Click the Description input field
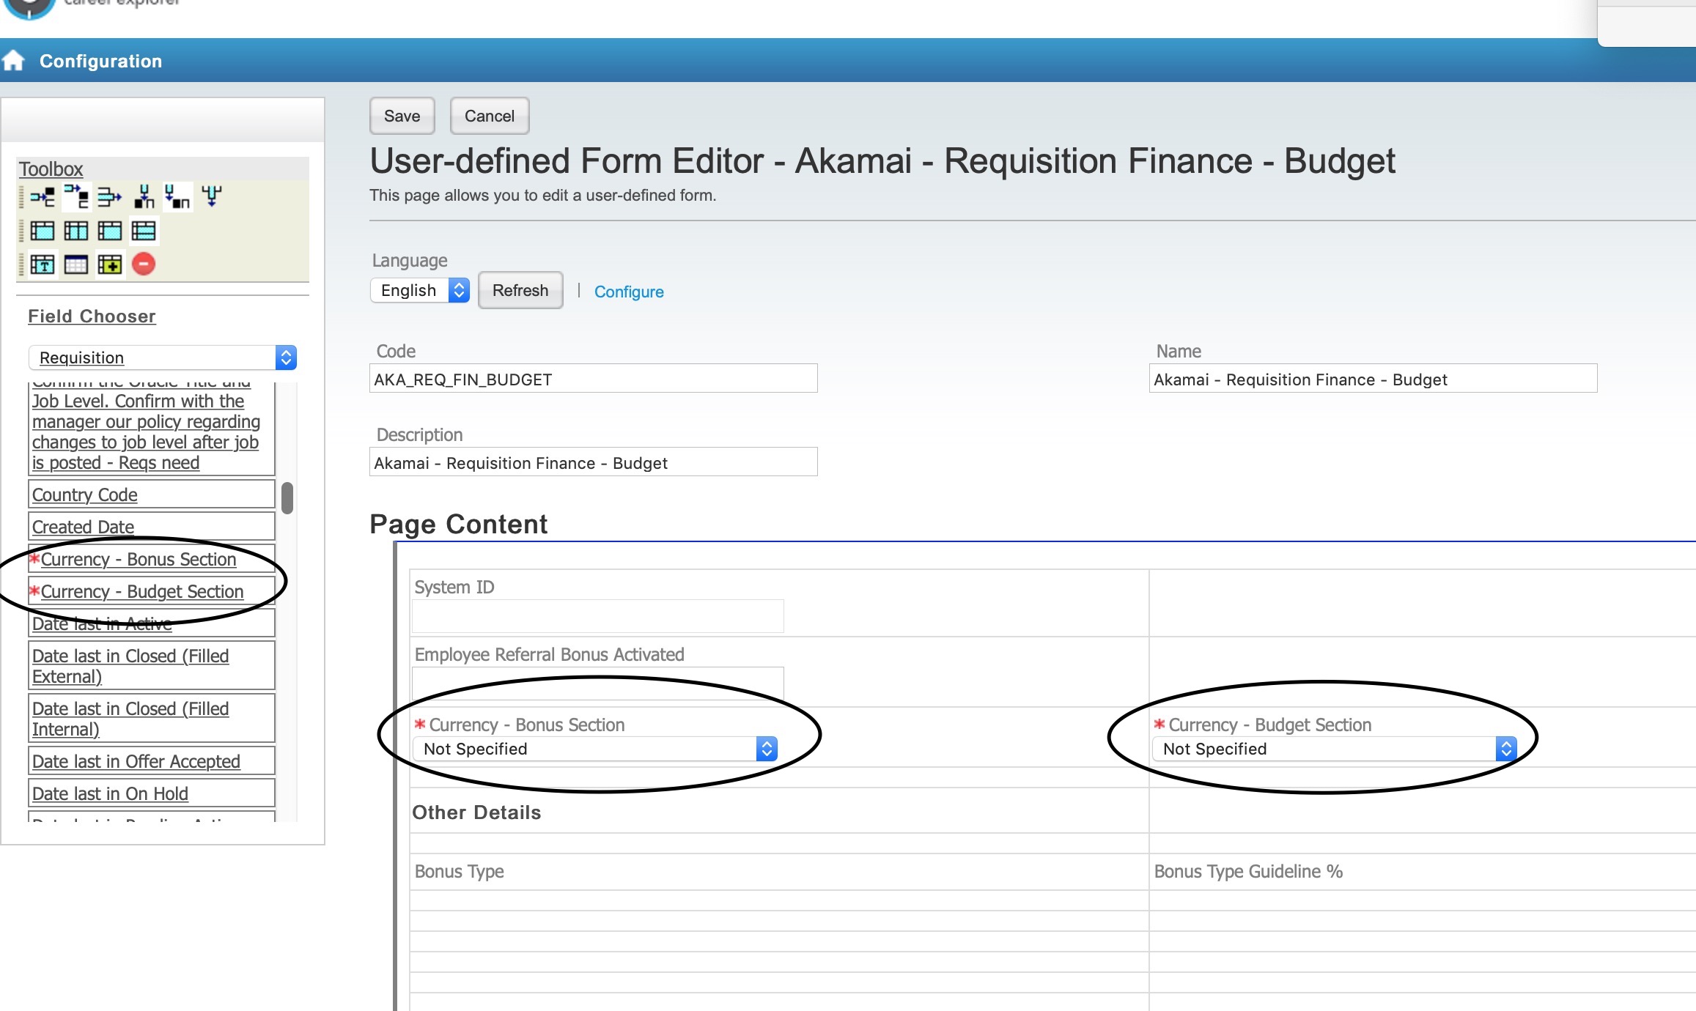 pos(594,462)
